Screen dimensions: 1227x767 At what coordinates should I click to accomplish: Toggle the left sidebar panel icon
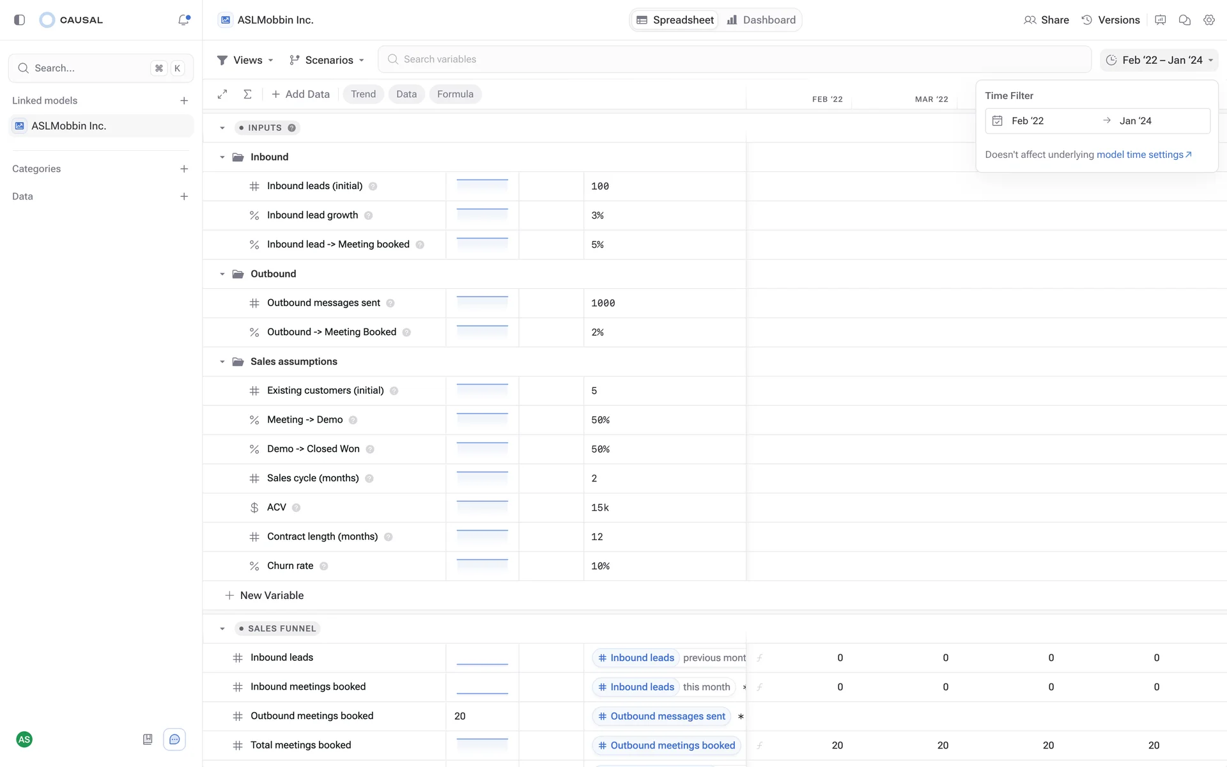click(x=19, y=20)
